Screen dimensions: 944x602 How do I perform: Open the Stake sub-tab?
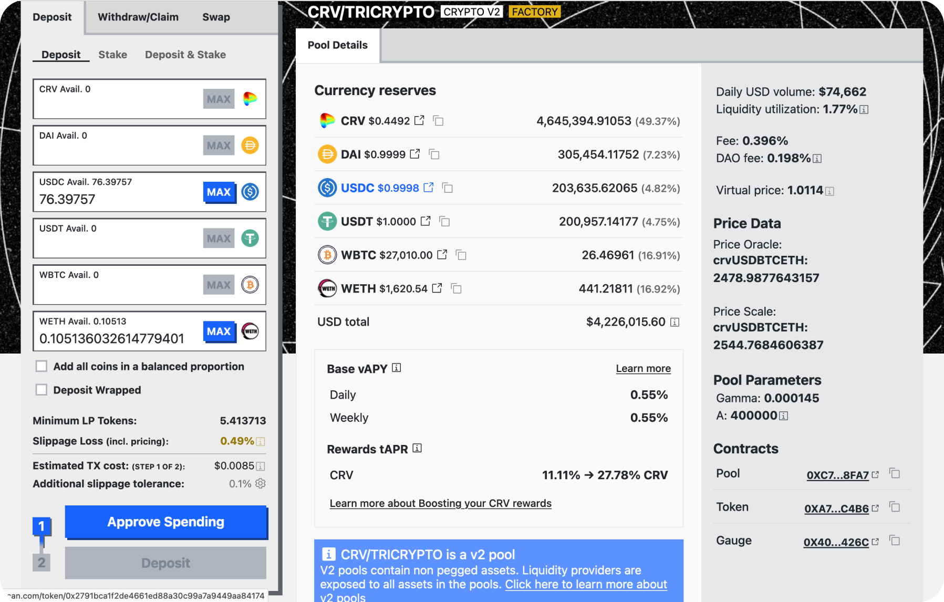pos(112,55)
